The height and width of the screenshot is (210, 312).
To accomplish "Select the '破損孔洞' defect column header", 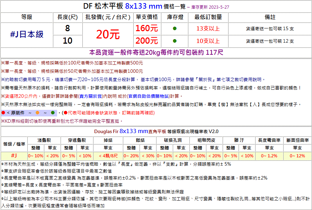I will [x=173, y=140].
